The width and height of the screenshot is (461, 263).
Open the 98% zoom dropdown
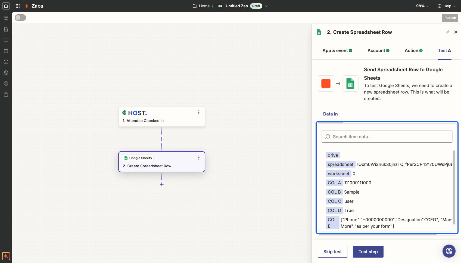423,6
